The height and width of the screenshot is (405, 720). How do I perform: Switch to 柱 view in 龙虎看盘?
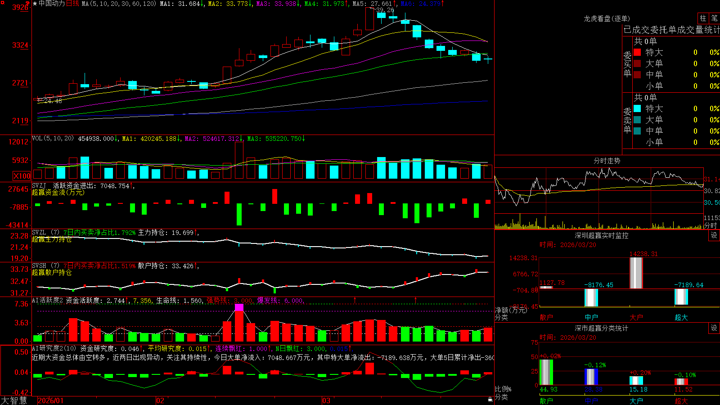[x=703, y=18]
